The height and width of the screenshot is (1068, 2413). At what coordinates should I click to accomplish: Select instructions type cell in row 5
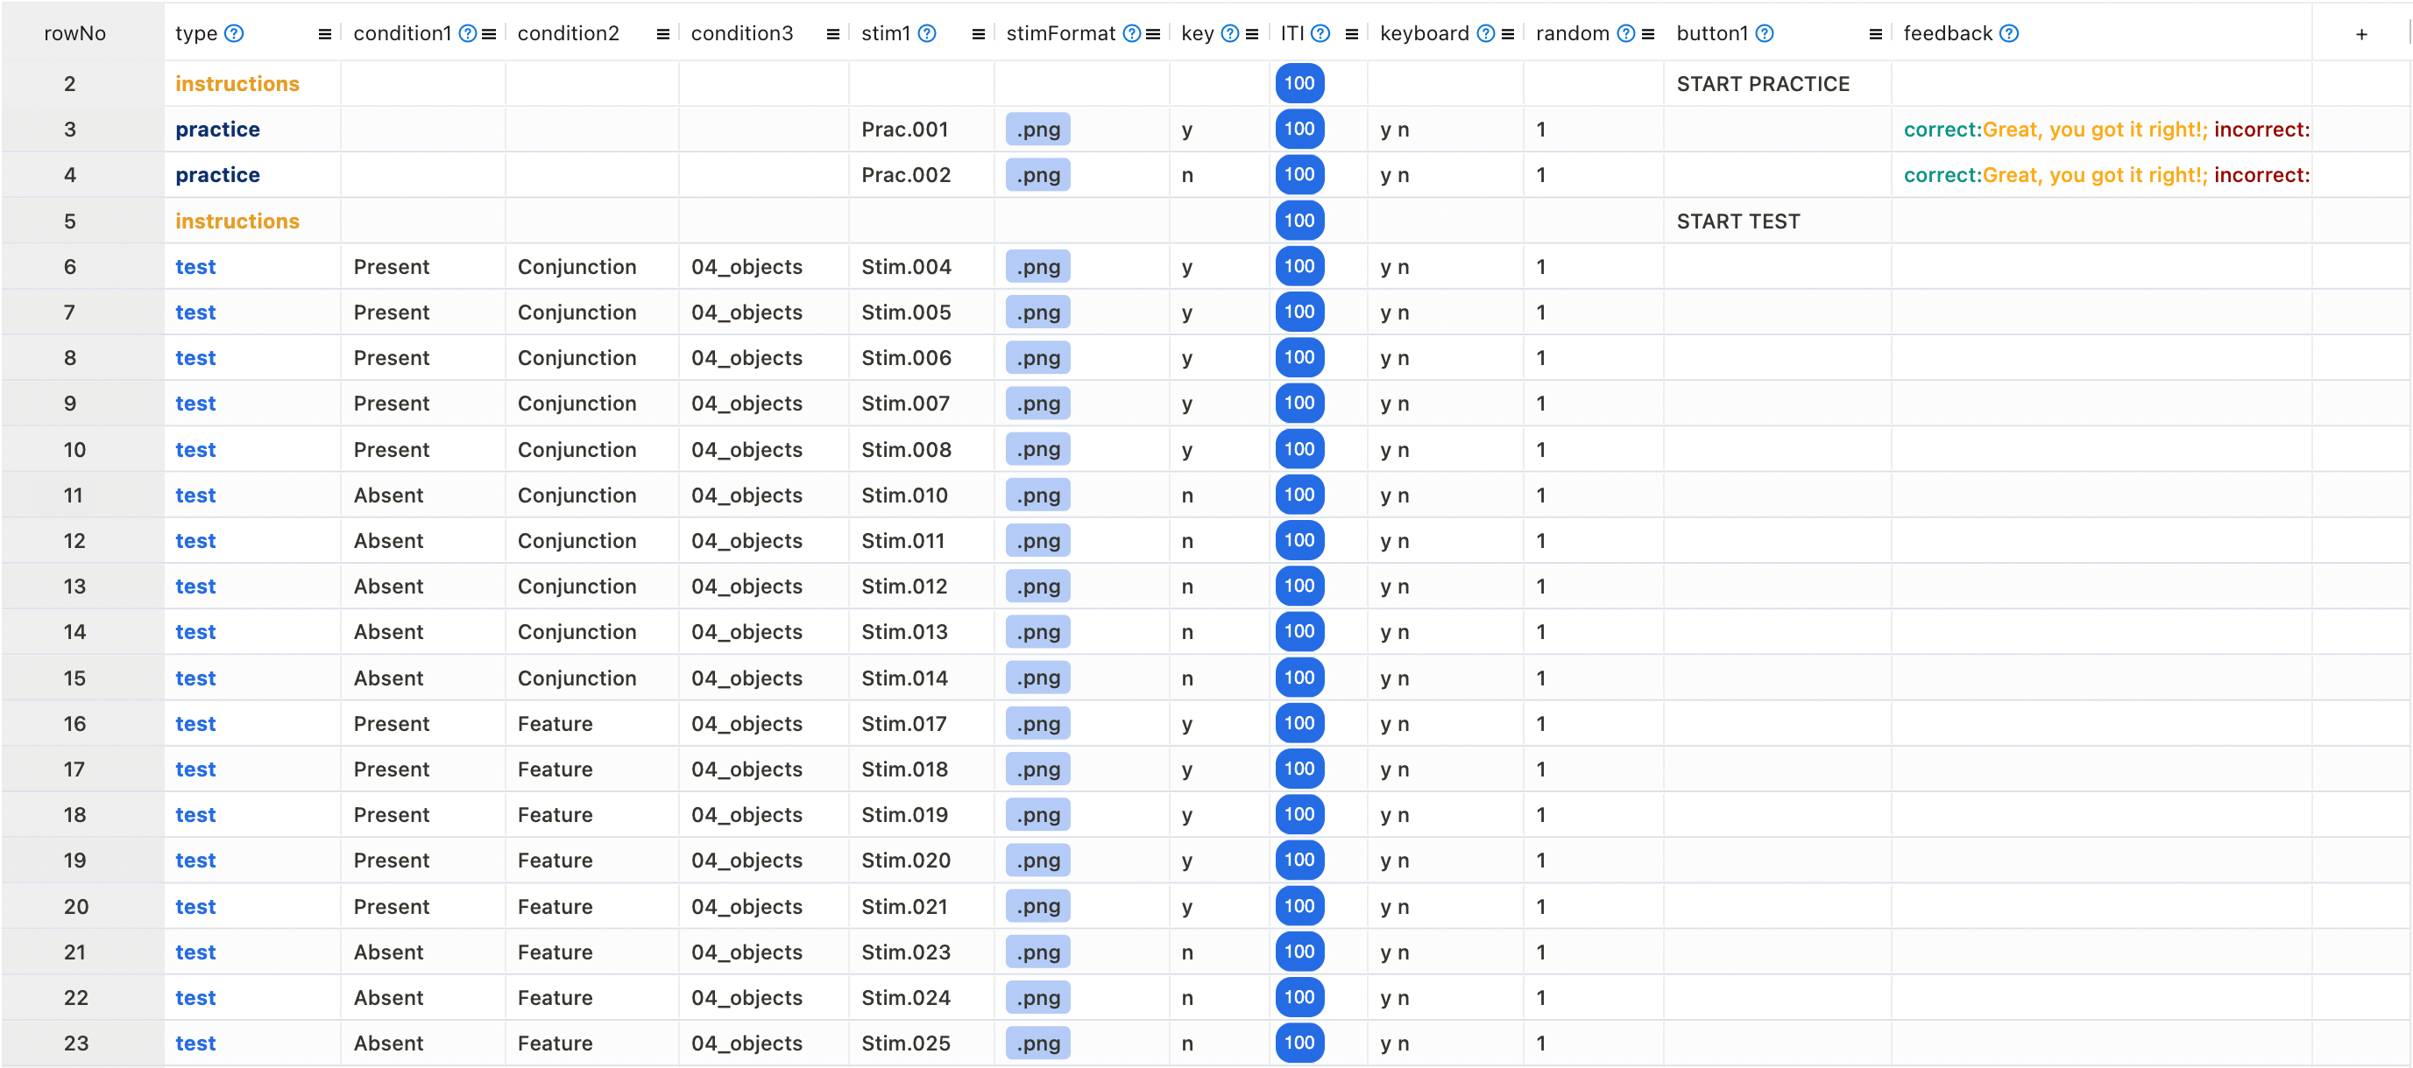253,221
